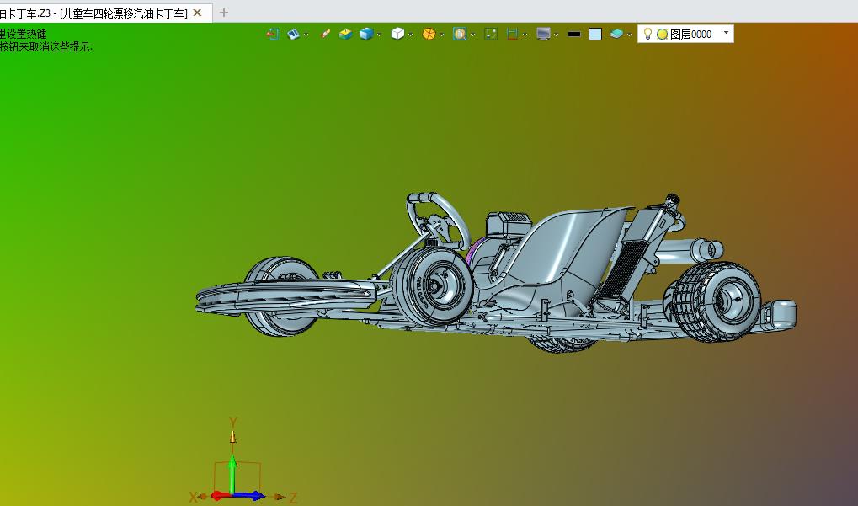Click the black line color swatch
Screen dimensions: 858x506
point(573,35)
